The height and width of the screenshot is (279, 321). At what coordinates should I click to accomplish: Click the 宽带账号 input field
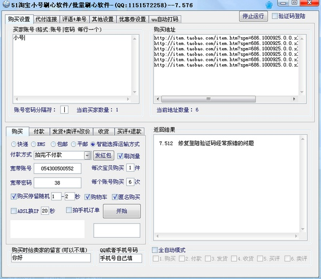pos(57,168)
